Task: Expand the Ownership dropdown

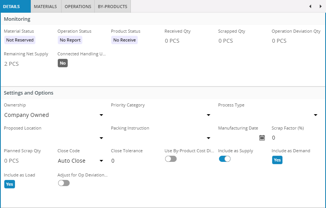Action: [101, 115]
